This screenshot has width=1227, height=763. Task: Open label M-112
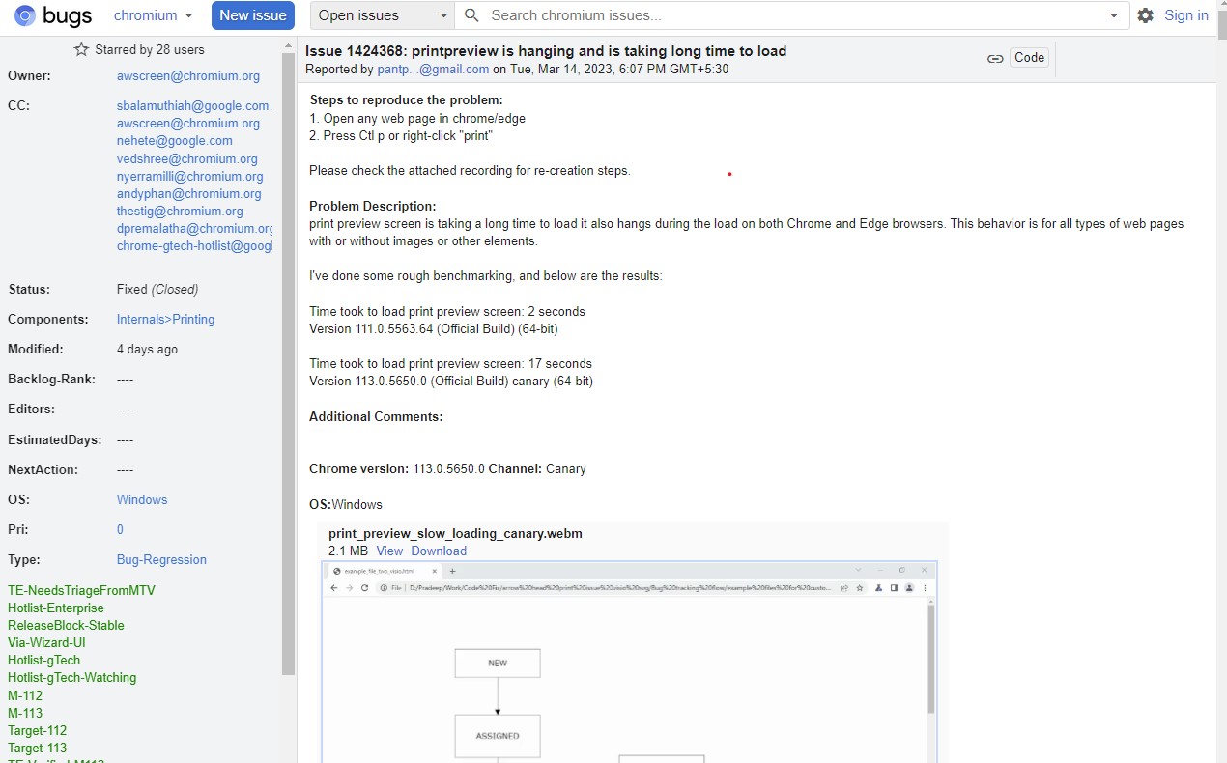(x=25, y=696)
